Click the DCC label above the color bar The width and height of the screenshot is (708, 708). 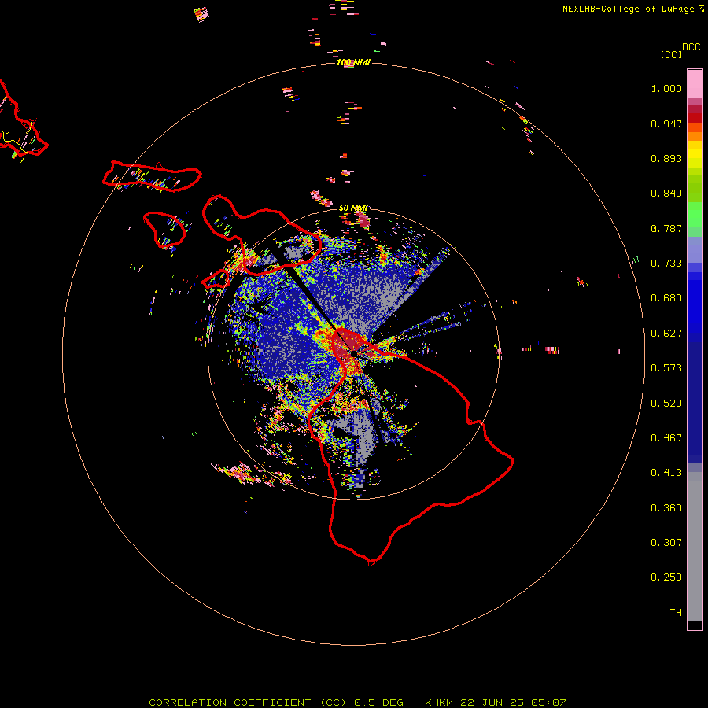pos(691,47)
